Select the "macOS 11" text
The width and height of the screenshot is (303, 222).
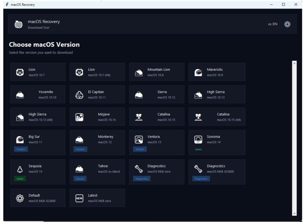pyautogui.click(x=35, y=142)
